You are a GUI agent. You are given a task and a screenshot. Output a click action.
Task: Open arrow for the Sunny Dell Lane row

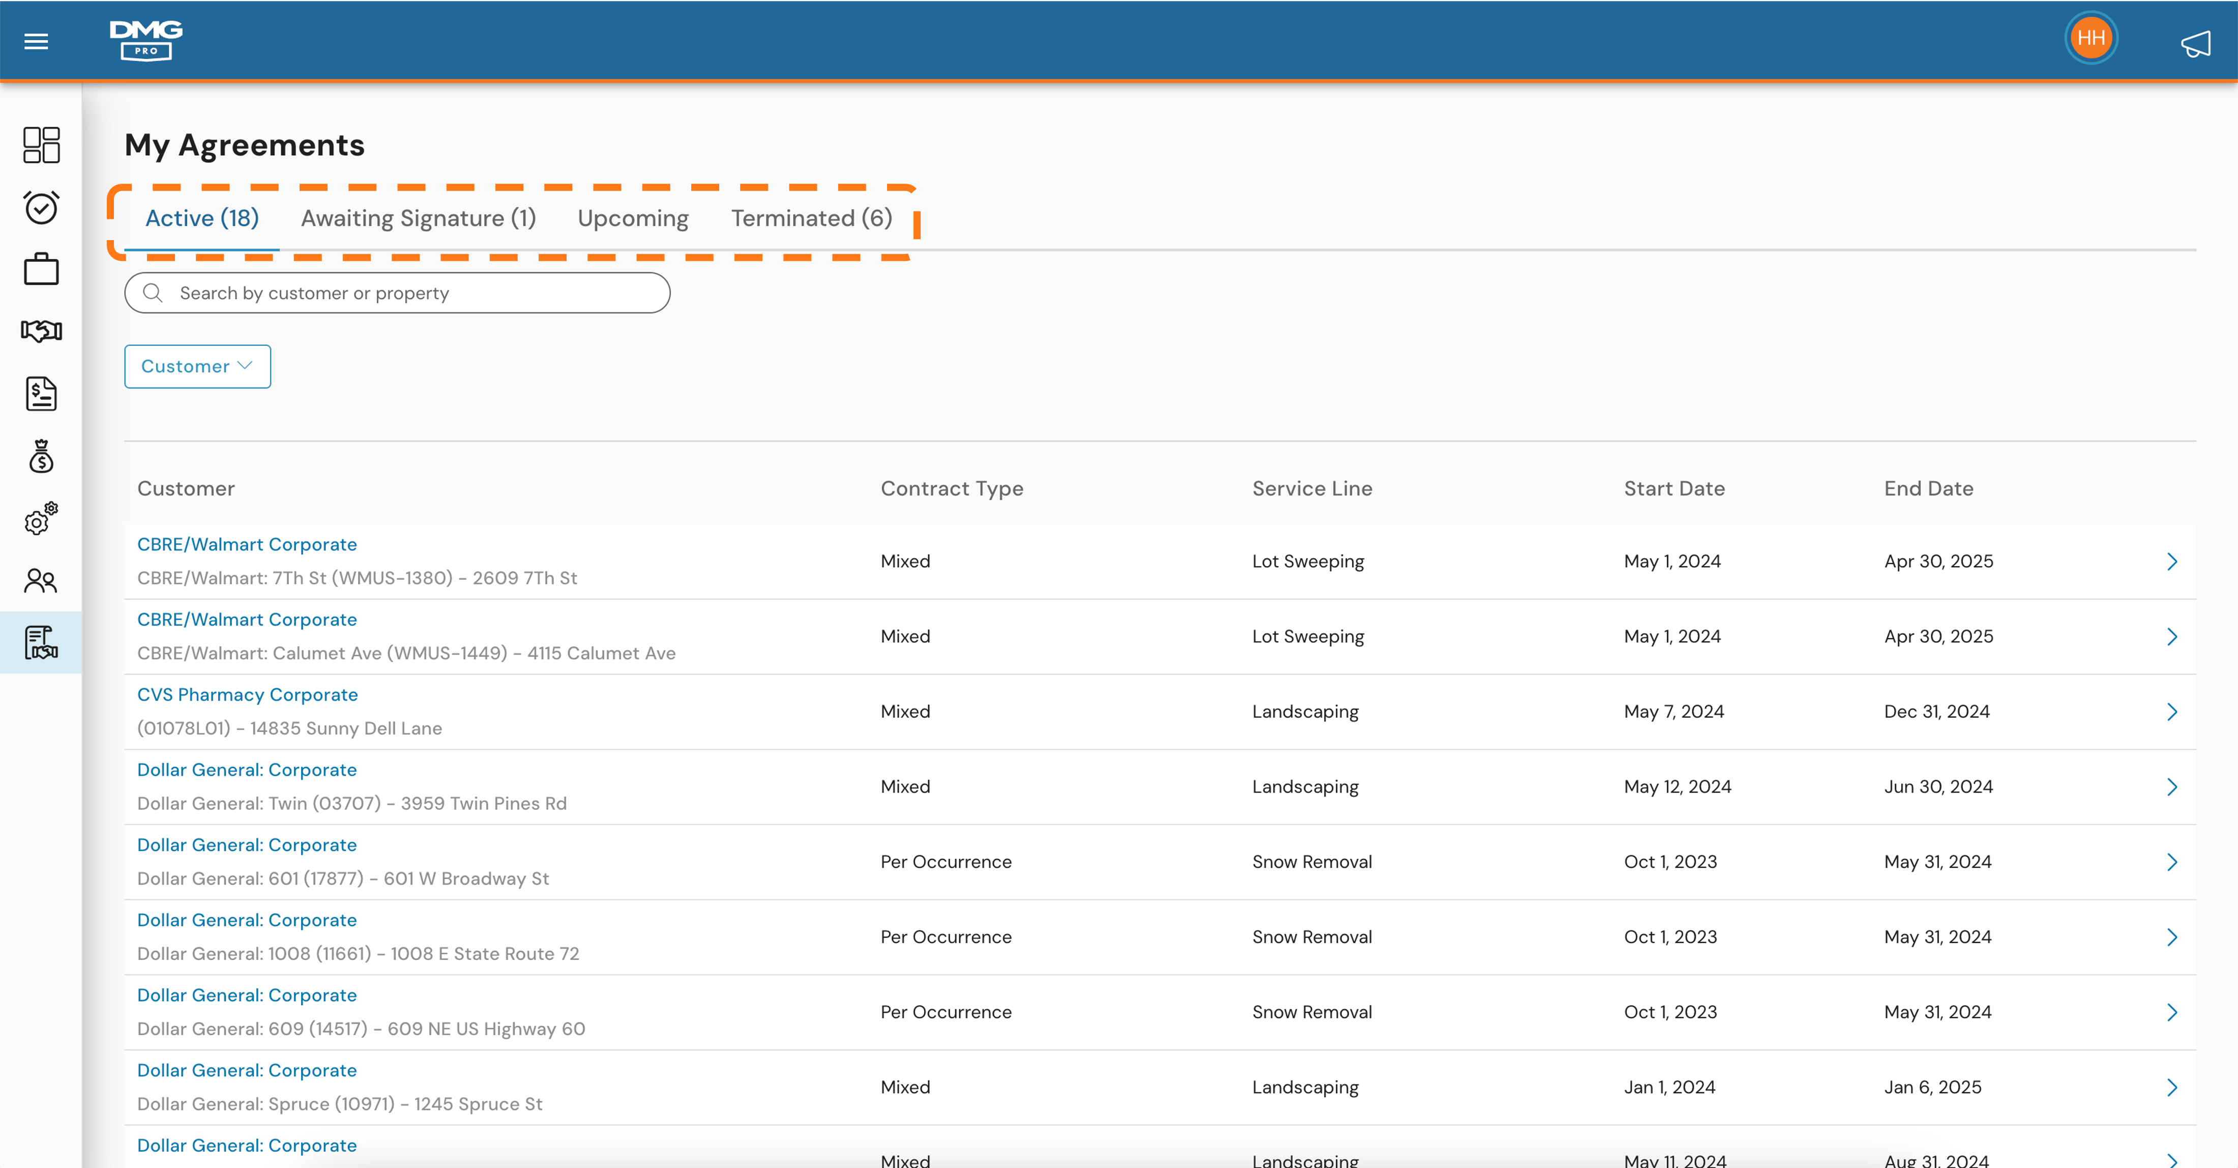click(x=2171, y=712)
